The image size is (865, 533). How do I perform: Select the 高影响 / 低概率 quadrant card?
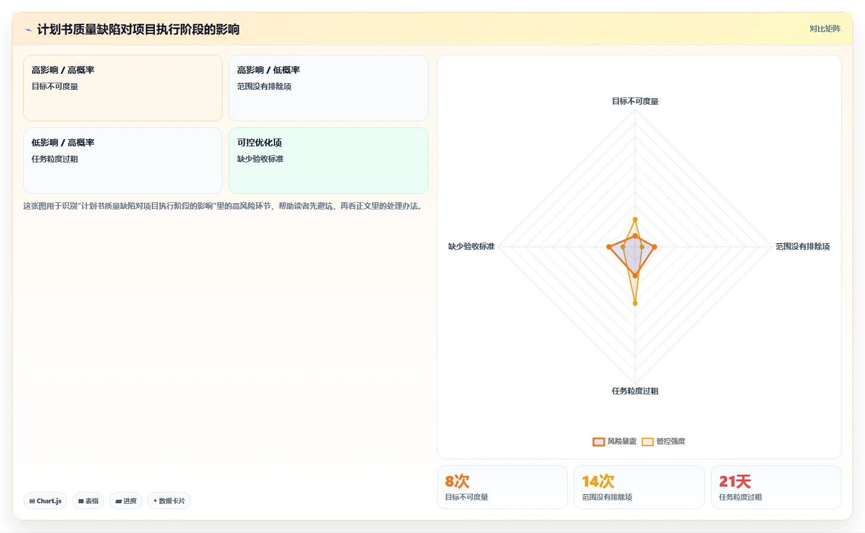pos(329,88)
